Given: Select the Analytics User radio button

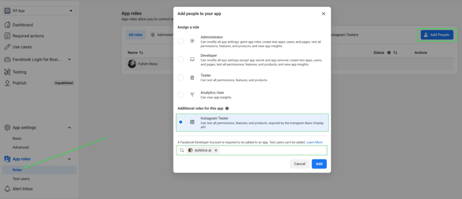Looking at the screenshot, I should point(180,95).
